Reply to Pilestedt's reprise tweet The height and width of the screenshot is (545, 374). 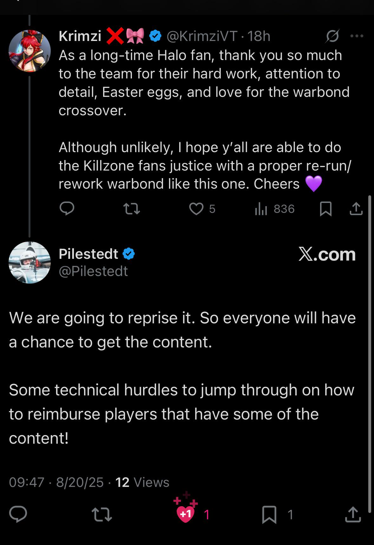click(18, 514)
